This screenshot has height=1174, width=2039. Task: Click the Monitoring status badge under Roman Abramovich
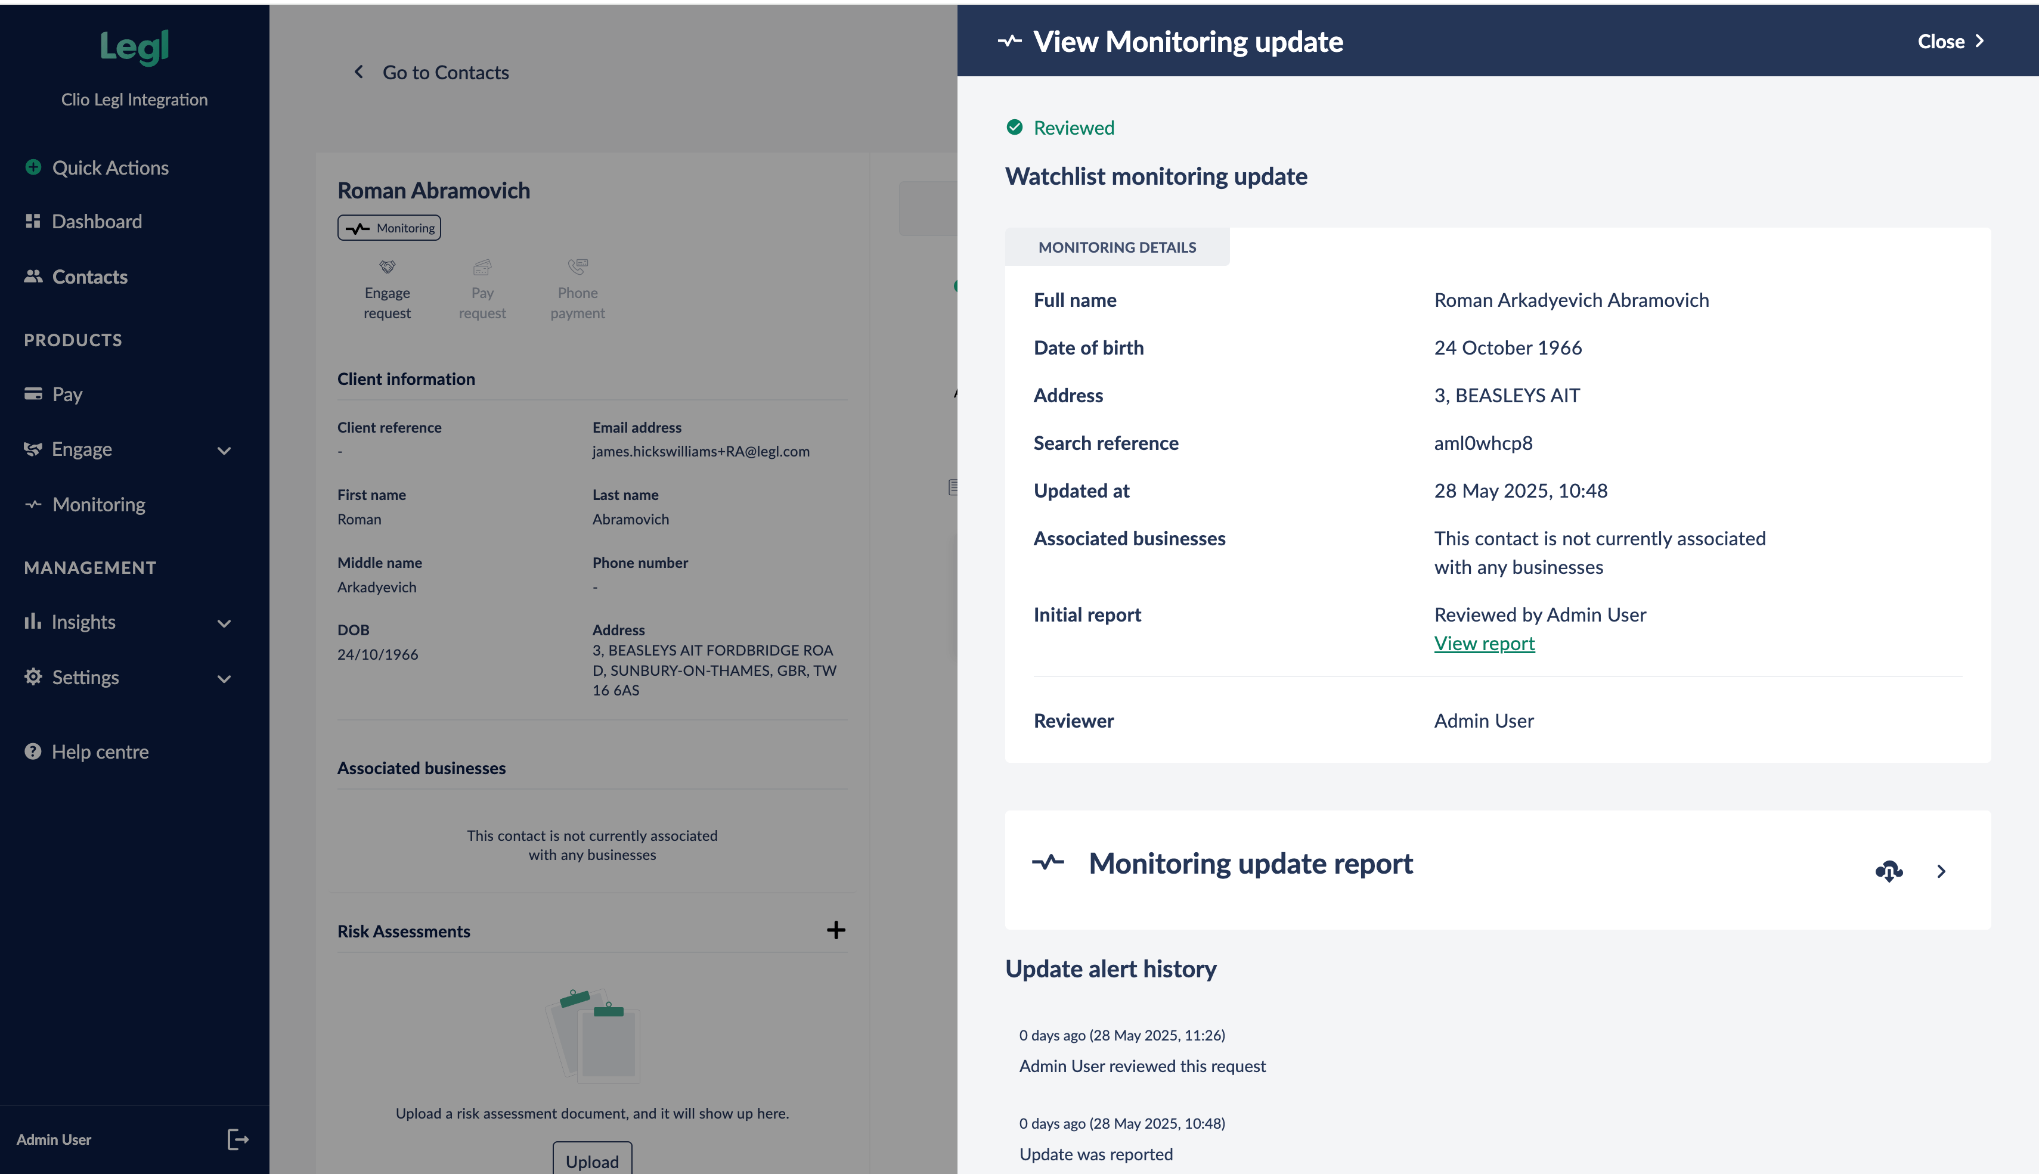pyautogui.click(x=389, y=228)
